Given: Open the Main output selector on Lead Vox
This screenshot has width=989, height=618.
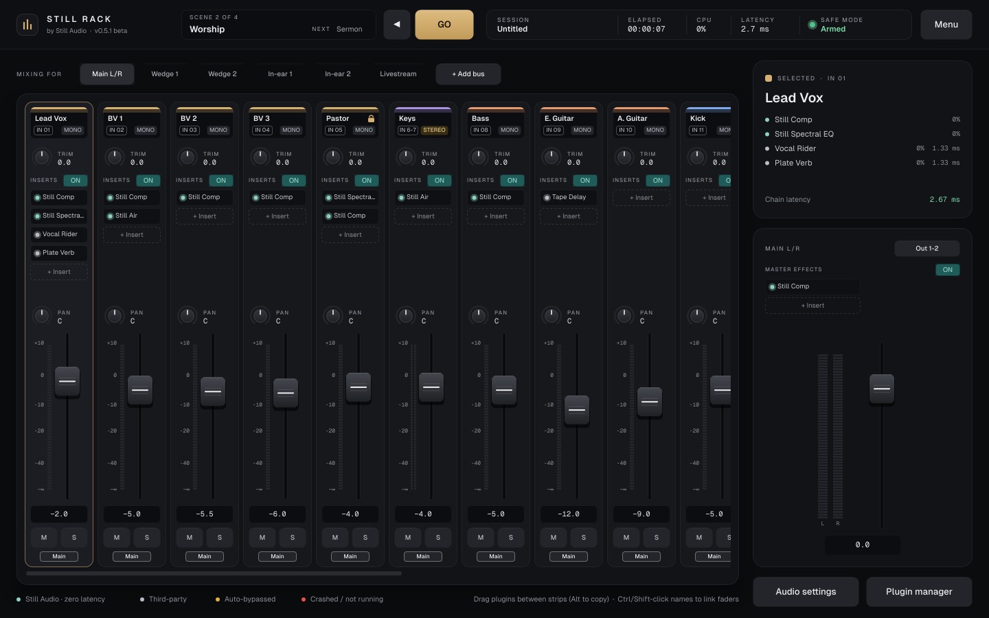Looking at the screenshot, I should click(59, 557).
